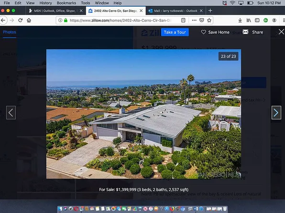Screen dimensions: 285x213
Task: Close the MSN Outlook tab
Action: [81, 11]
